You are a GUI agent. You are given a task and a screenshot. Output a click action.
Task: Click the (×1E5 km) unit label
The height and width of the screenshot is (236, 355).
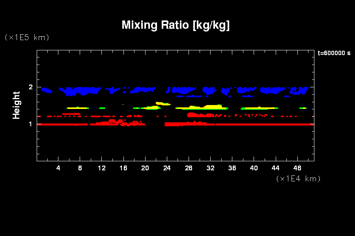pyautogui.click(x=27, y=37)
